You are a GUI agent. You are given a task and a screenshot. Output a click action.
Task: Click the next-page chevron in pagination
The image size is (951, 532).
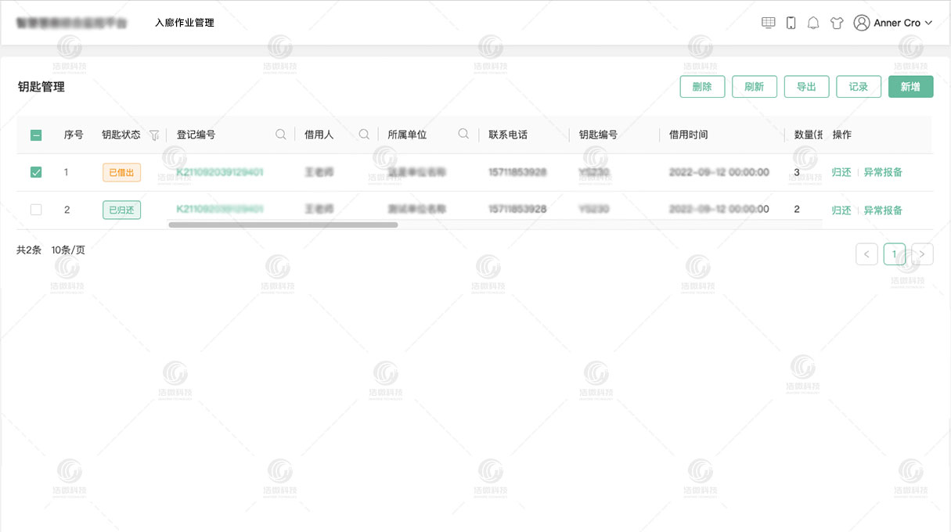(921, 254)
